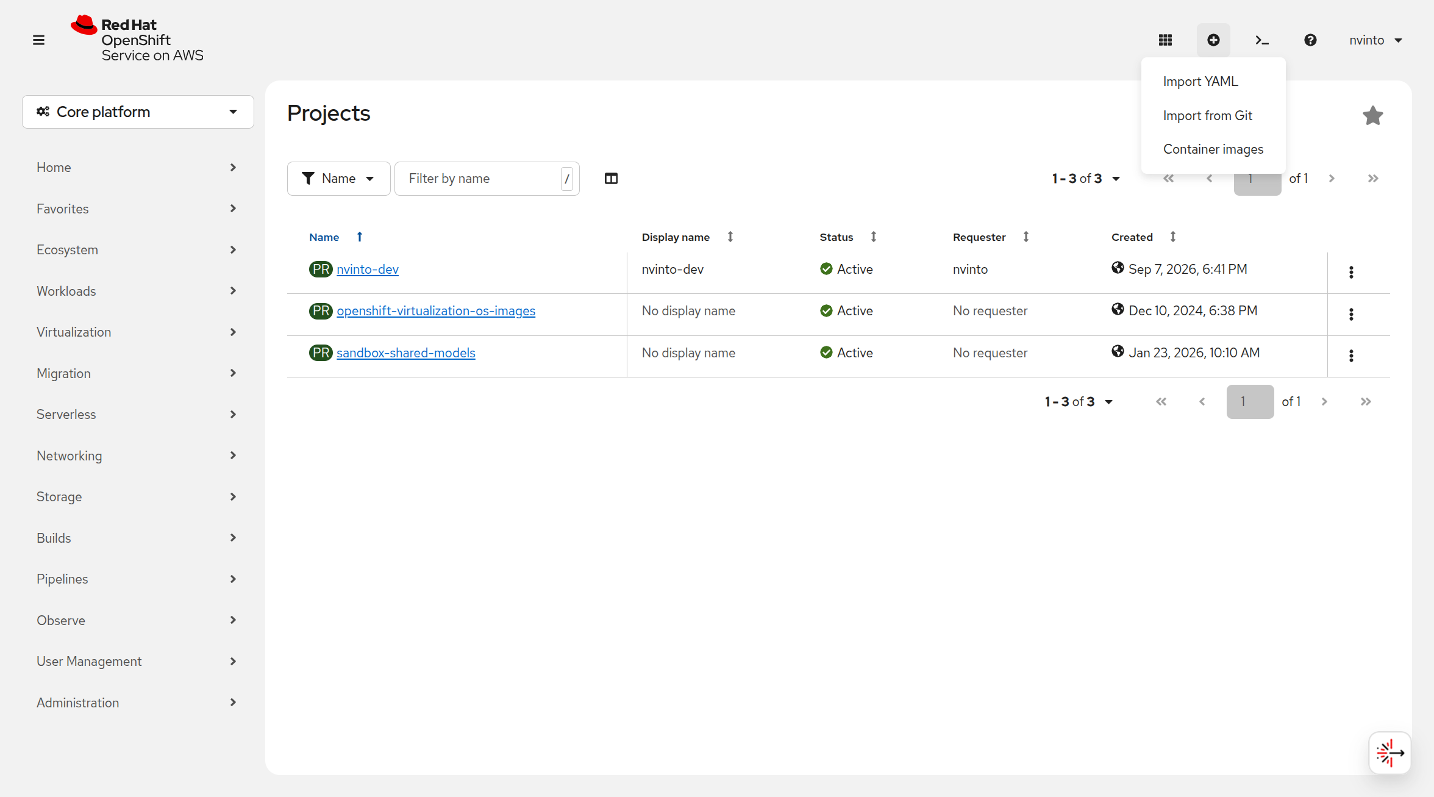Go to last page in top pagination

click(1373, 179)
